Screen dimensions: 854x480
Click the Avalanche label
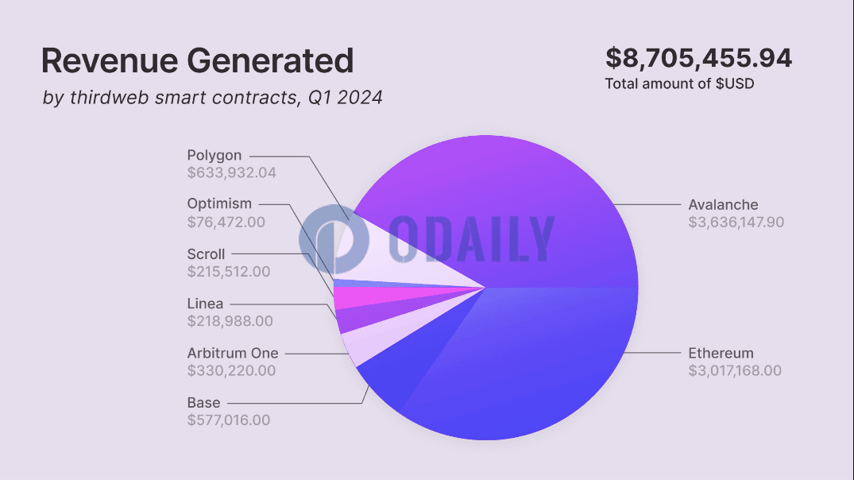pos(723,205)
